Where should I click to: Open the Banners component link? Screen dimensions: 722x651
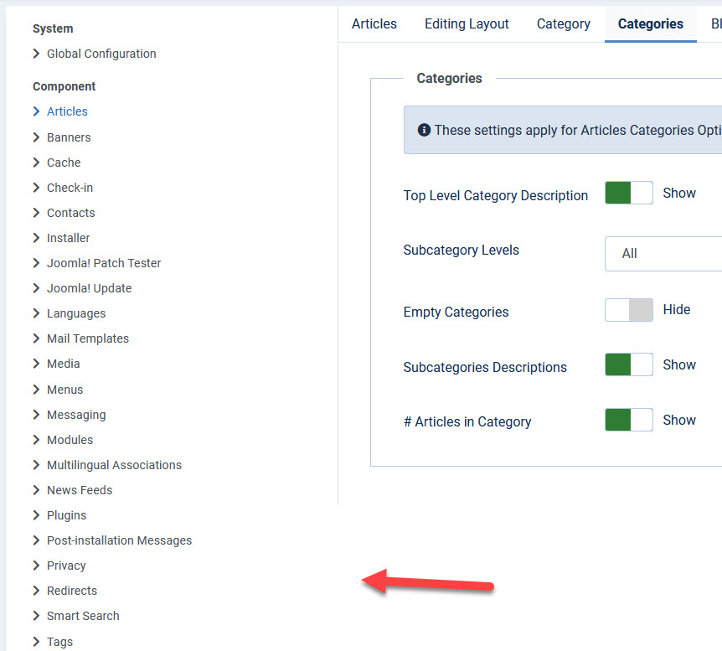69,137
